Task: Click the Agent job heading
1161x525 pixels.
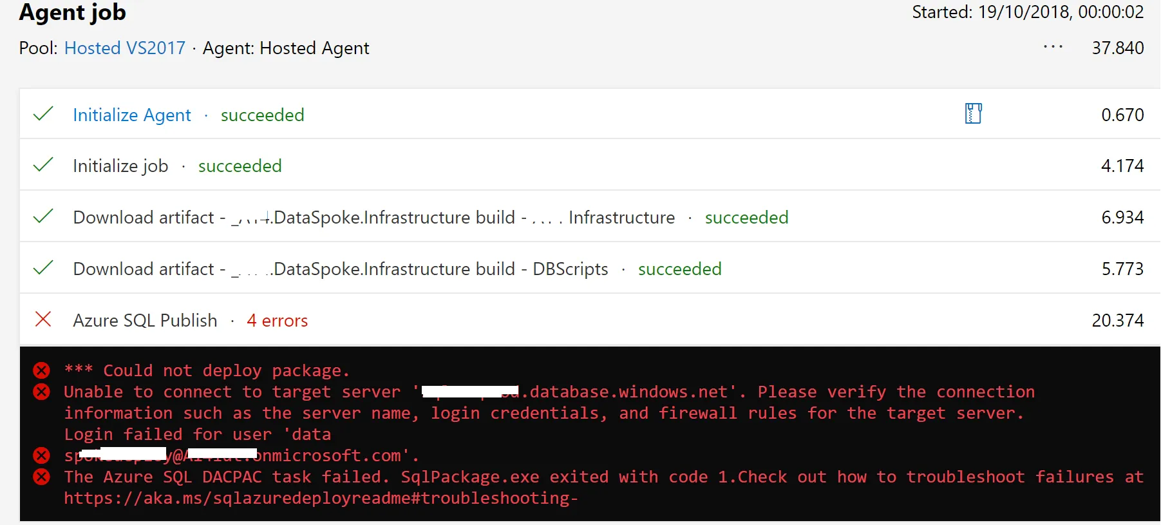Action: [x=73, y=12]
